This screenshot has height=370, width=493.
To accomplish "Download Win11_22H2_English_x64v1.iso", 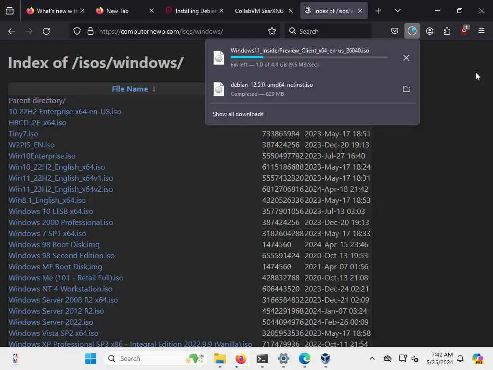I will (61, 178).
